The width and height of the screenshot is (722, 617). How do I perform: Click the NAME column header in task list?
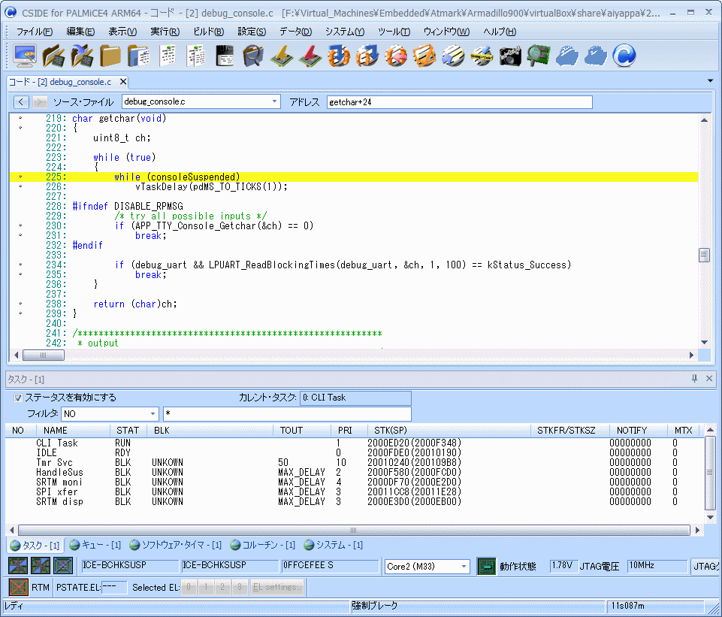[x=56, y=430]
